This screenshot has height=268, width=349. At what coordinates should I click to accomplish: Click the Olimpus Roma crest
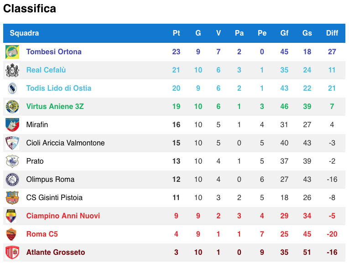[12, 180]
